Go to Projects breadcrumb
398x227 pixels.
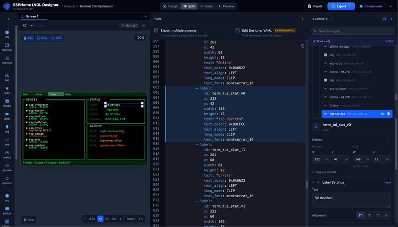(x=70, y=6)
